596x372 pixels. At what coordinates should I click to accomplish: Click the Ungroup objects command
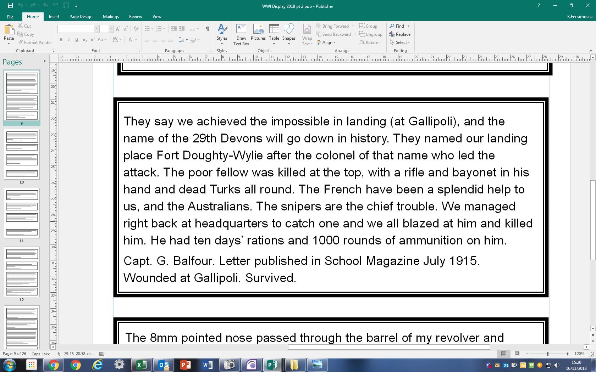point(371,34)
